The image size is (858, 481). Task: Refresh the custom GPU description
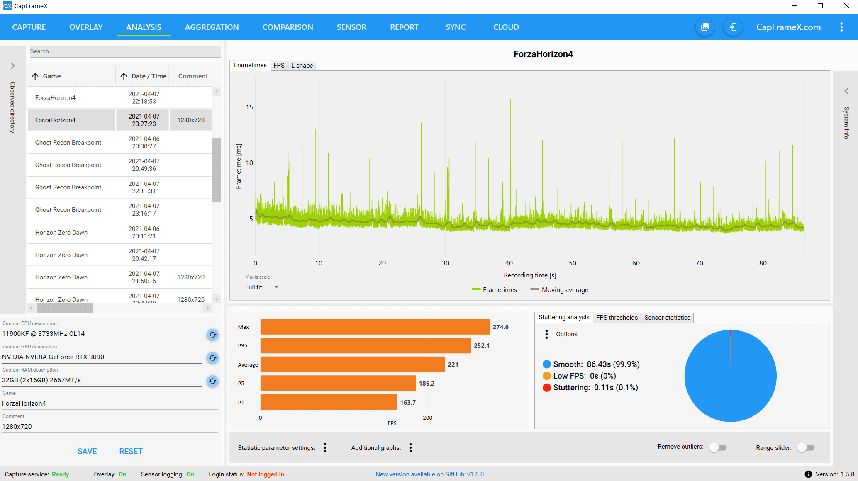pos(212,358)
